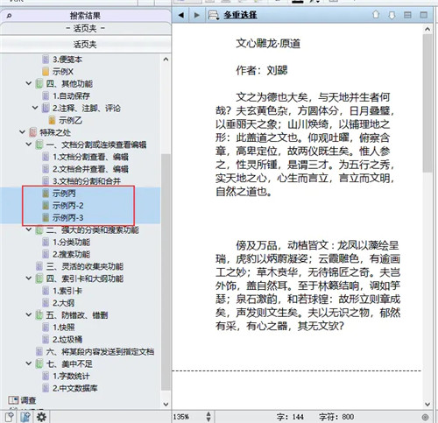
Task: Collapse 一、文档分割或连续查看编辑
Action: click(29, 145)
